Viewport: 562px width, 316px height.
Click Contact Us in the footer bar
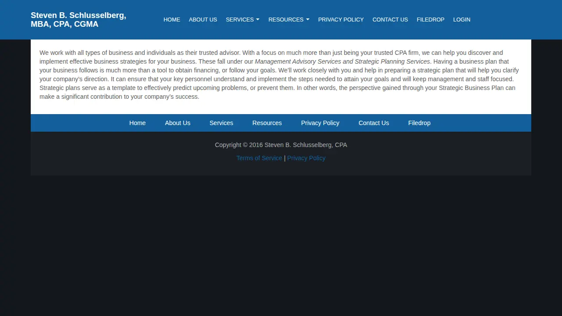click(x=374, y=123)
